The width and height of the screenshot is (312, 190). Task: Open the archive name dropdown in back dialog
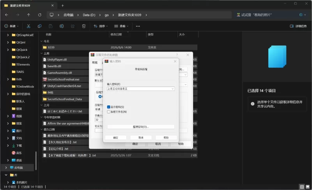(x=186, y=75)
